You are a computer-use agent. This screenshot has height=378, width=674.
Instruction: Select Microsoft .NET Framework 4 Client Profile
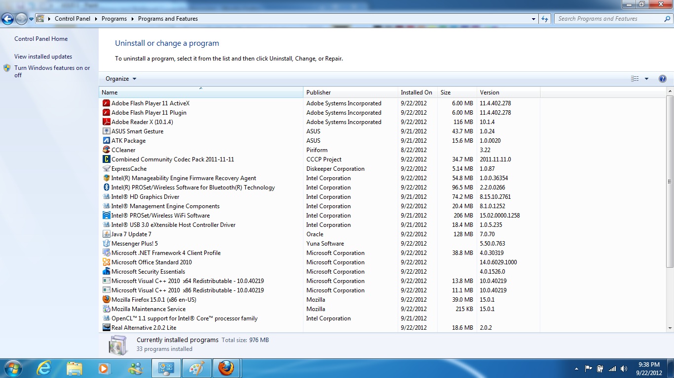(x=319, y=253)
